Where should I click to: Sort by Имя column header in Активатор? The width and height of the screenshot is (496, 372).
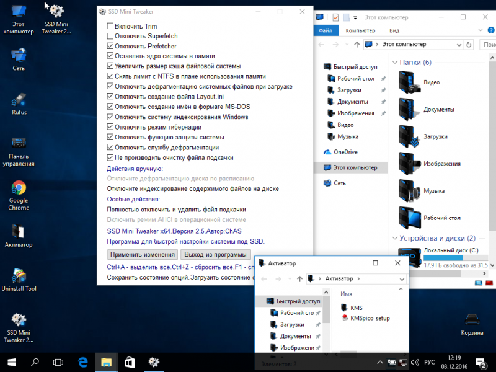346,294
